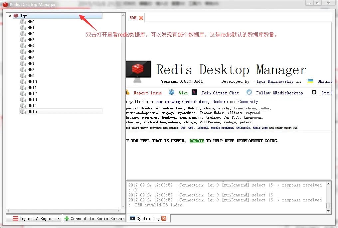Click the Wiki help icon

[x=172, y=92]
